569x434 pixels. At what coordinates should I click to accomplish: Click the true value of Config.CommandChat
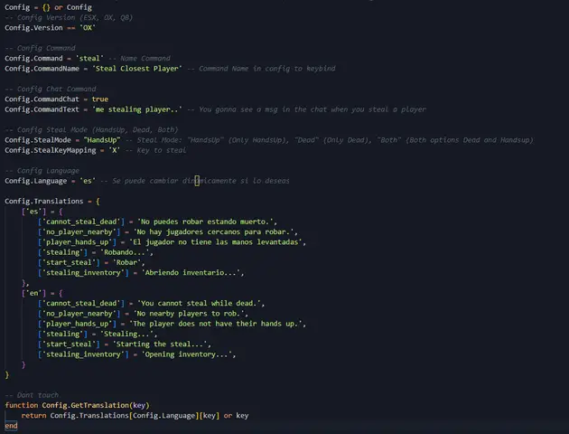(99, 99)
